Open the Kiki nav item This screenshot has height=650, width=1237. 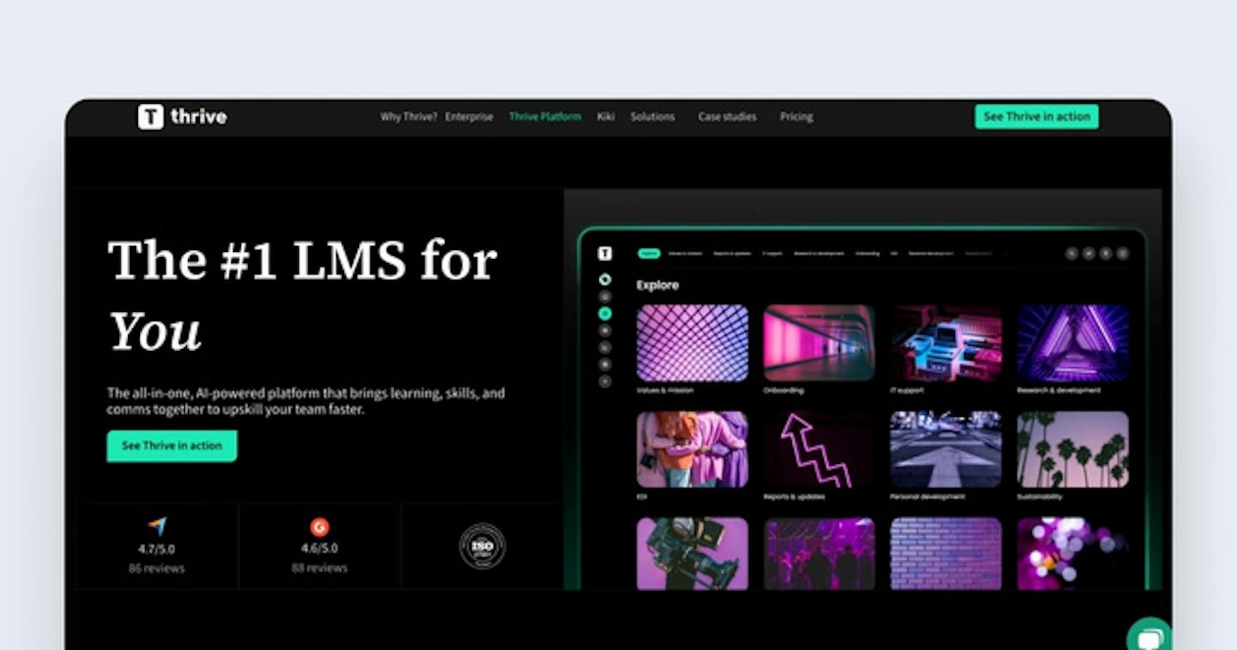pyautogui.click(x=606, y=117)
